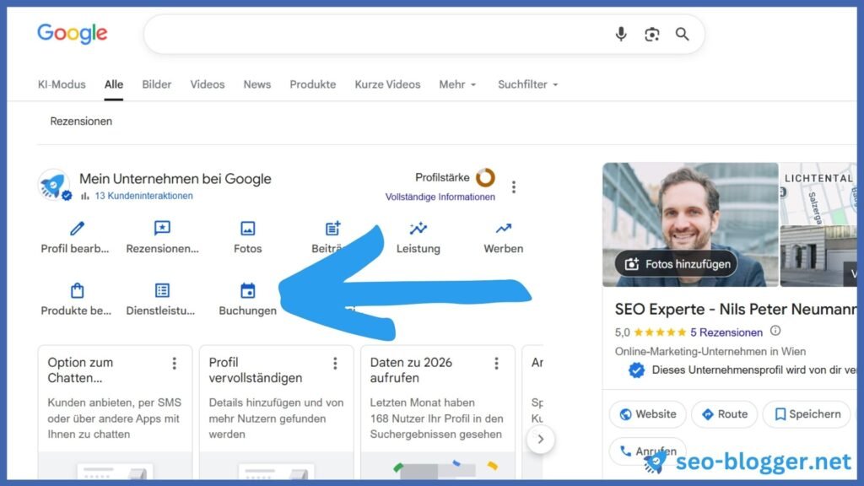Click Profil vervollständigen card title
Viewport: 864px width, 486px height.
click(x=255, y=370)
